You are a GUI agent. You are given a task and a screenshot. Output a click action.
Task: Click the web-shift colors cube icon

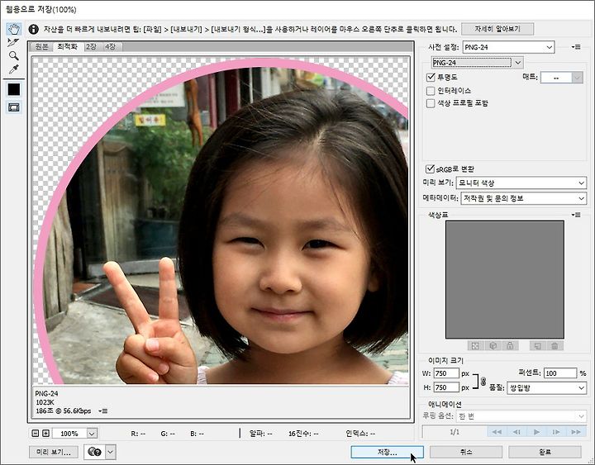(493, 346)
